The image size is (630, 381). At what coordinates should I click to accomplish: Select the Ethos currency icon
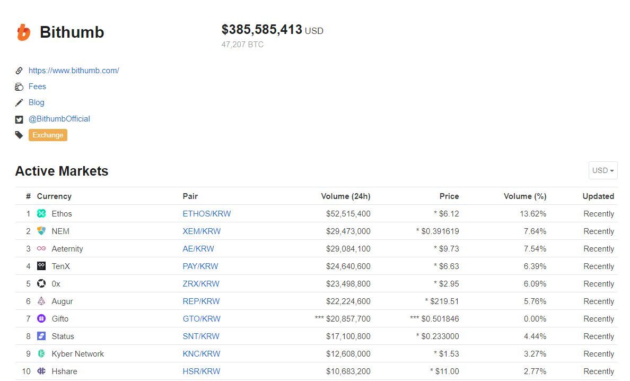point(41,213)
